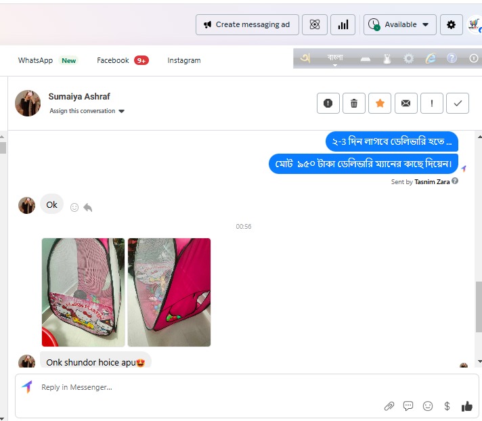Toggle the priority exclamation mark flag
The width and height of the screenshot is (482, 421).
432,103
